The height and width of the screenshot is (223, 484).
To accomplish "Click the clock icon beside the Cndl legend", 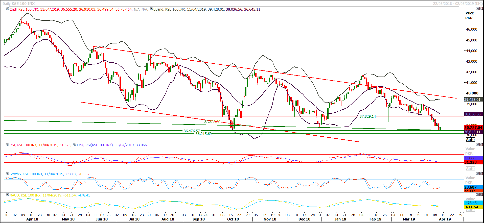I will 8,9.
